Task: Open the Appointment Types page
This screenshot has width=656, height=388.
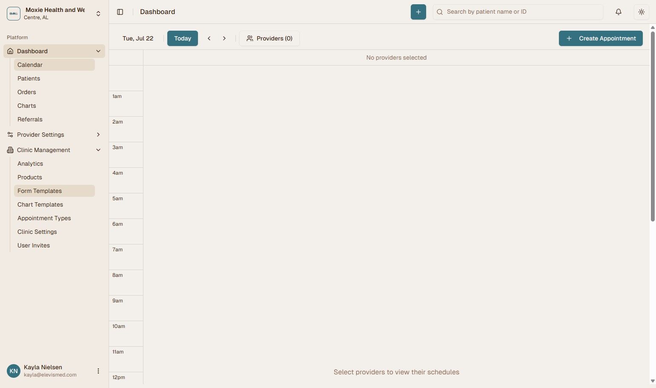Action: coord(44,218)
